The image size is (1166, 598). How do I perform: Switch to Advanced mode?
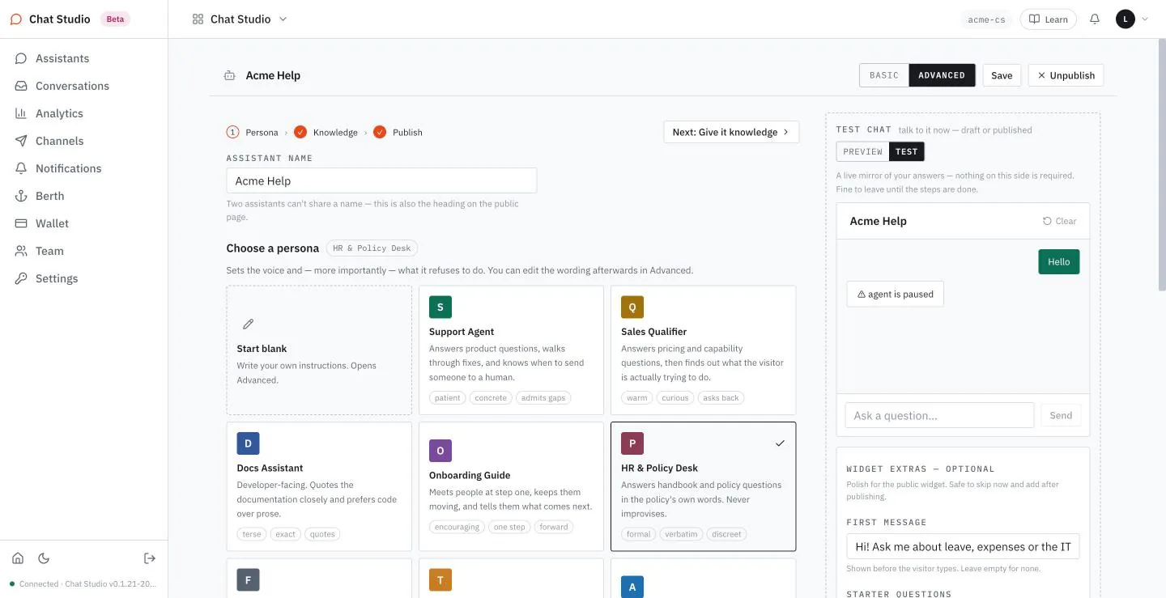[x=942, y=75]
